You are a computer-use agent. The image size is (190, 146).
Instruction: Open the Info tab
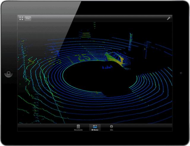click(112, 128)
